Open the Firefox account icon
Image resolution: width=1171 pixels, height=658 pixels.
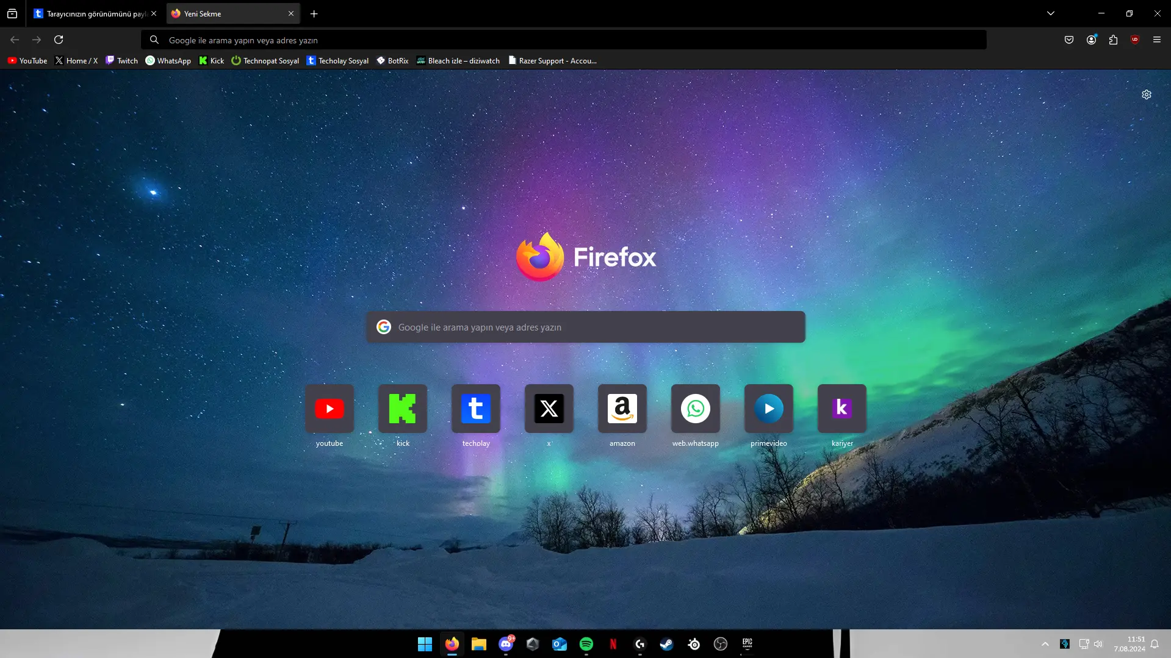(x=1091, y=40)
